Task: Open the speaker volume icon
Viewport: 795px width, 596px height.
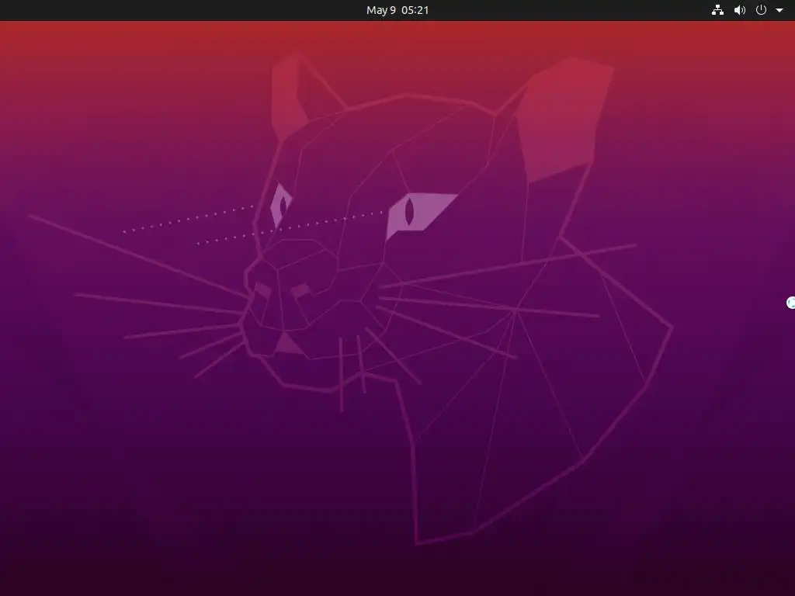Action: click(740, 10)
